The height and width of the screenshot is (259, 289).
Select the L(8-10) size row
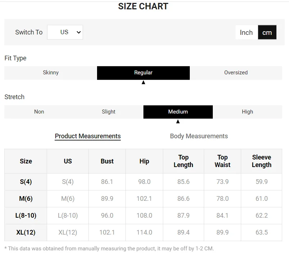coord(26,216)
